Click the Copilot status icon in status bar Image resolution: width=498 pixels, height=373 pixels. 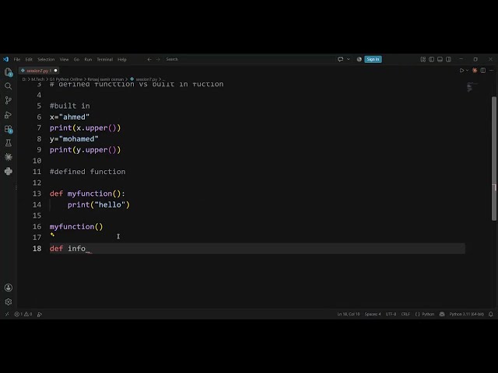click(442, 314)
